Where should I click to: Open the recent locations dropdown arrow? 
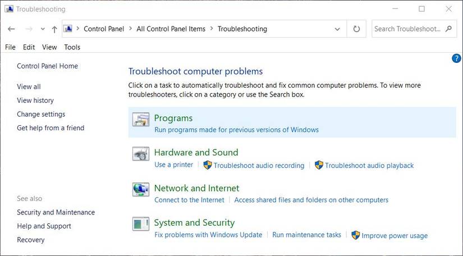pyautogui.click(x=43, y=29)
